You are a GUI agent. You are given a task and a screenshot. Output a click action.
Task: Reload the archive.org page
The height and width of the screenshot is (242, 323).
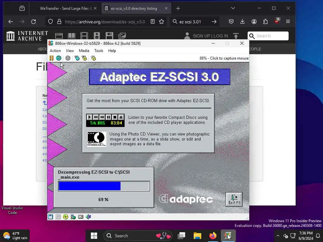click(x=33, y=22)
